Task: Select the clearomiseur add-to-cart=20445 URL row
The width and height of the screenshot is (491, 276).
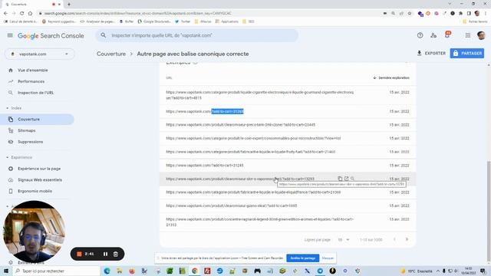Action: tap(288, 125)
